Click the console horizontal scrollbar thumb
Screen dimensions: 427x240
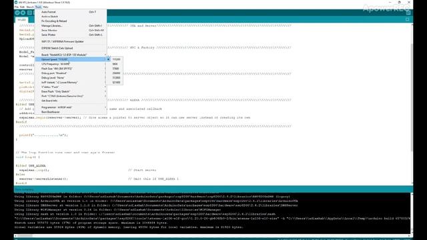click(x=25, y=235)
